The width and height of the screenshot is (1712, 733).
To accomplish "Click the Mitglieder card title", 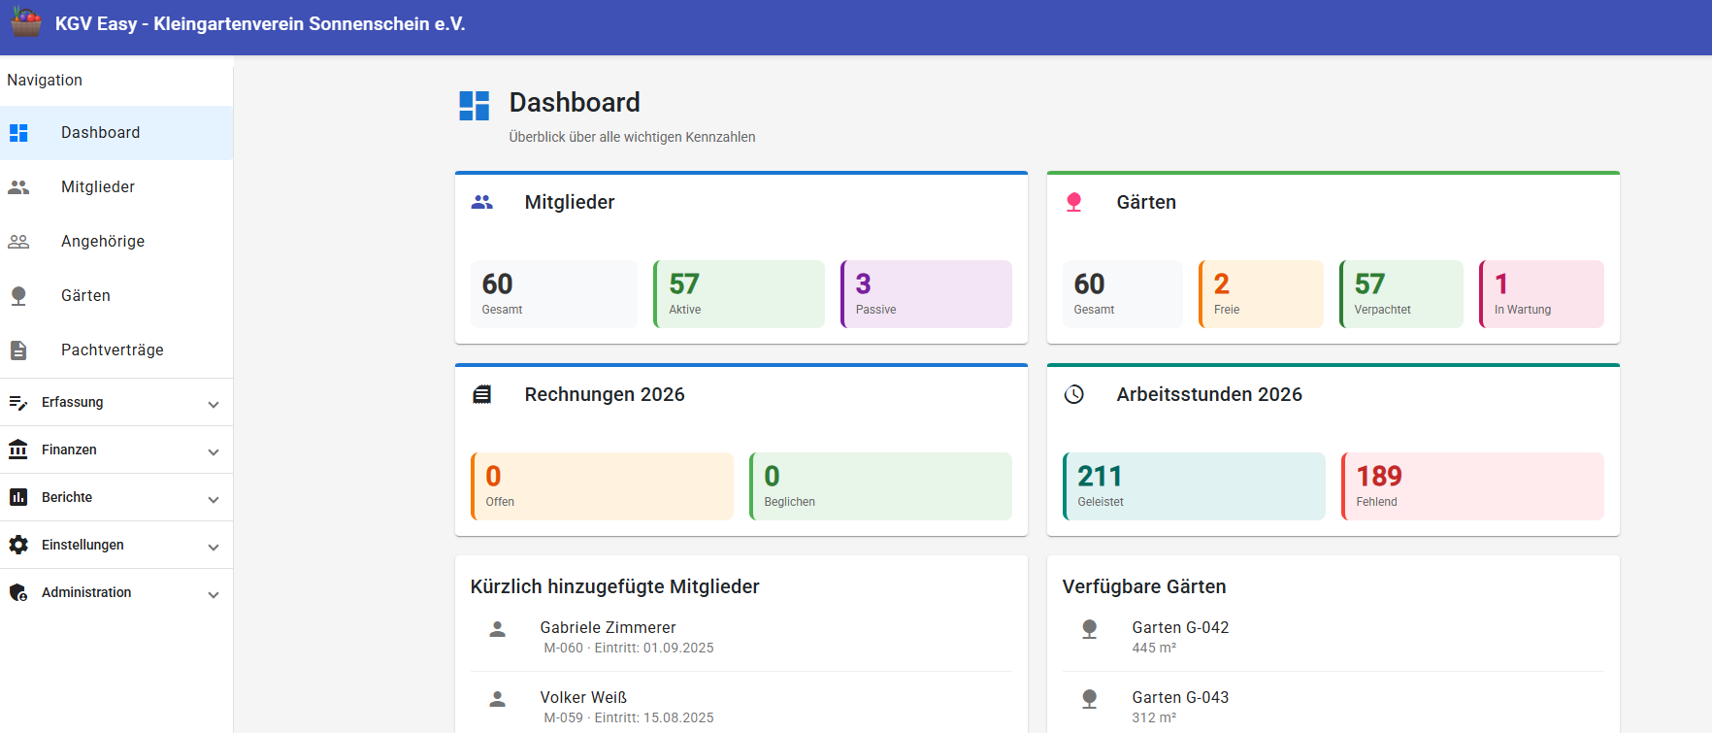I will (x=570, y=202).
